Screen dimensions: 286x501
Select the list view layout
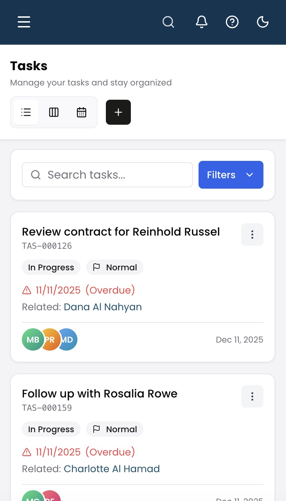(26, 112)
